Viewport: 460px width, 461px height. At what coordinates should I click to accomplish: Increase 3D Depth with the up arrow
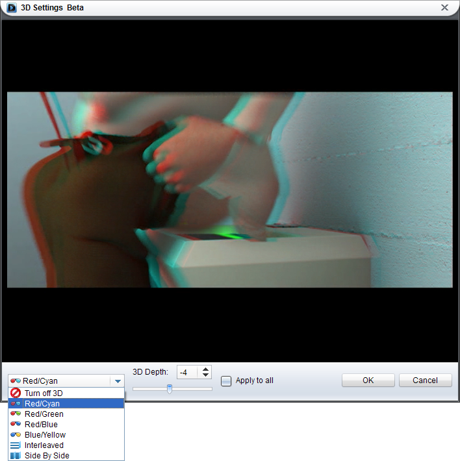(205, 369)
